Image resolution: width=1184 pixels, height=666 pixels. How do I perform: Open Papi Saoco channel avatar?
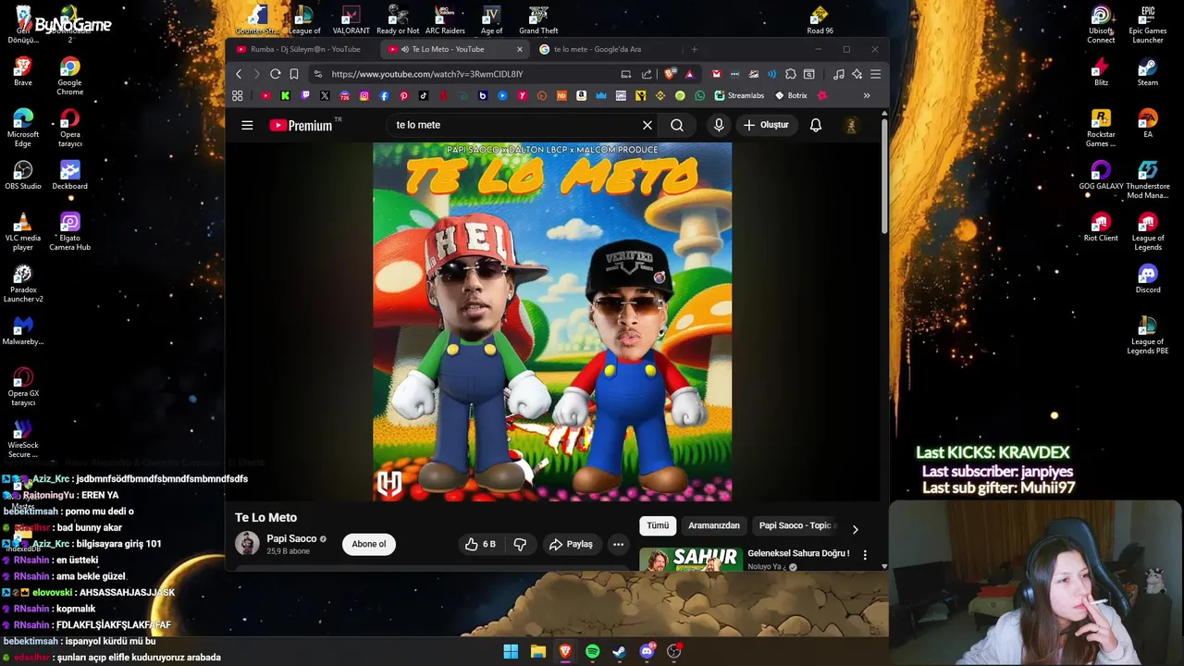[247, 544]
